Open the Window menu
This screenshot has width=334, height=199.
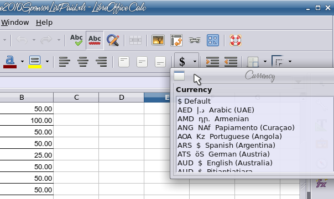[x=15, y=22]
